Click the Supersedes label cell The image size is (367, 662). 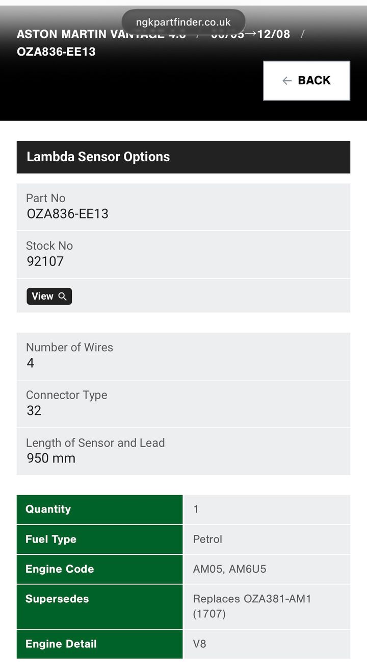[99, 606]
